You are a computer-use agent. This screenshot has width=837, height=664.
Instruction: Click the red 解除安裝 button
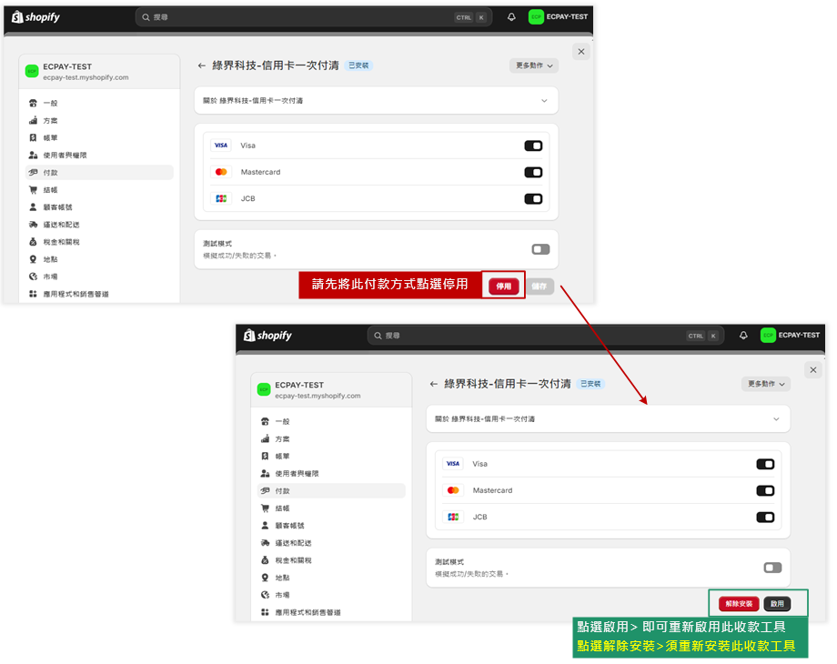(x=739, y=604)
